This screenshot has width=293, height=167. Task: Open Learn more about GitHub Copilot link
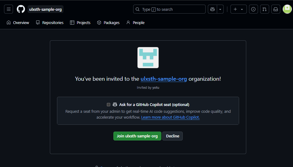pos(170,117)
